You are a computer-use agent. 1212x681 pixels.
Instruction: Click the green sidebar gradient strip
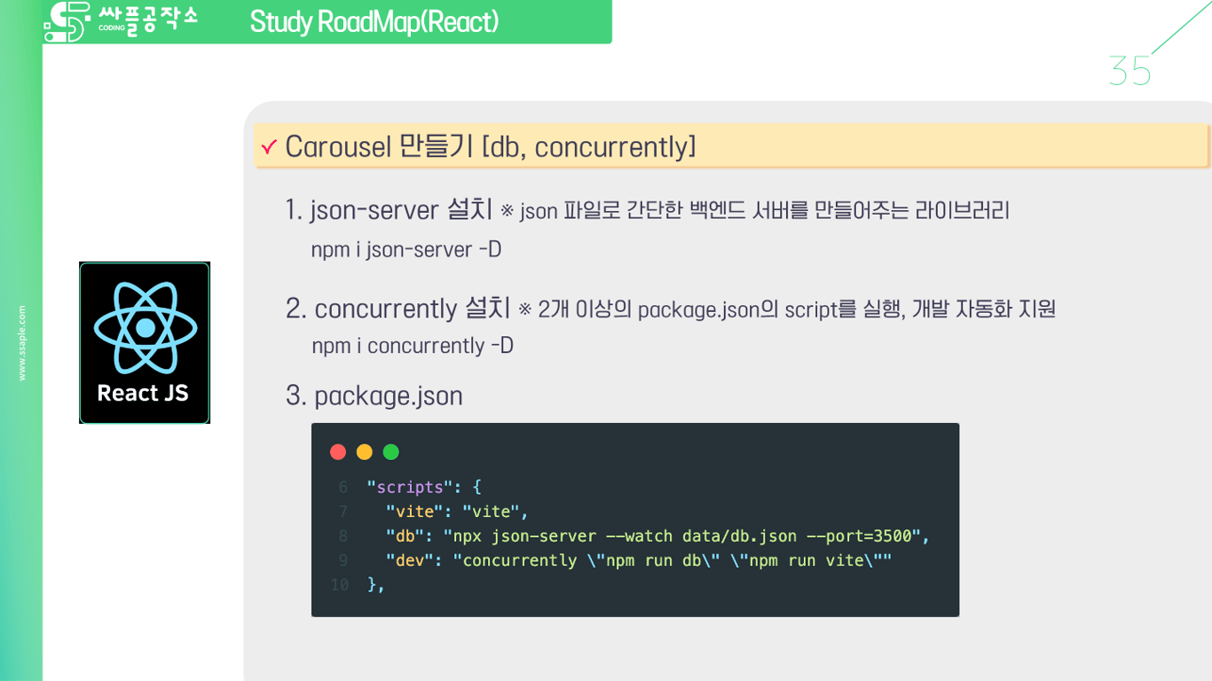pyautogui.click(x=21, y=532)
